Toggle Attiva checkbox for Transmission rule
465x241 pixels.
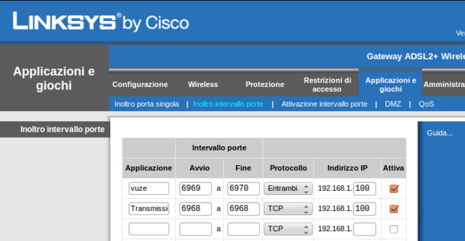click(394, 209)
